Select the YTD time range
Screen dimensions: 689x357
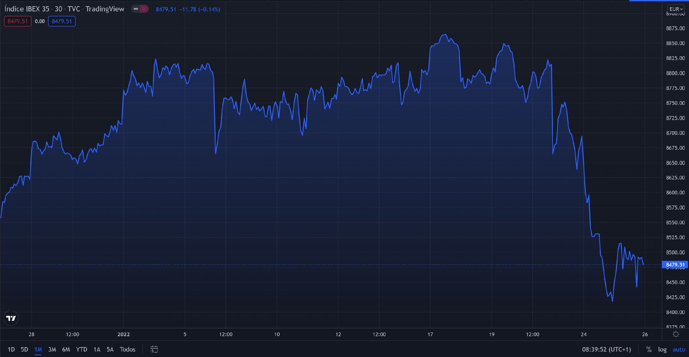pyautogui.click(x=82, y=350)
